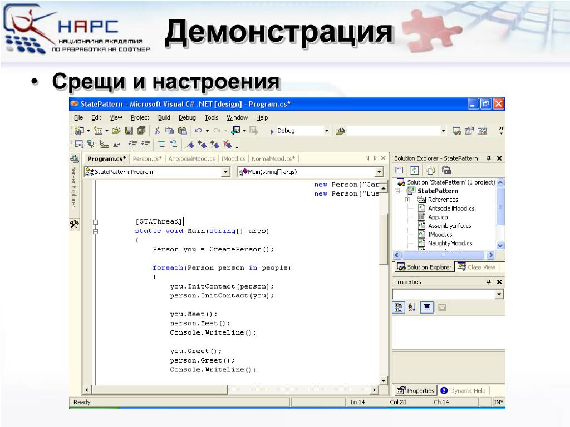Screen dimensions: 570x427
Task: Pin the Solution Explorer panel with auto-hide pushpin
Action: tap(489, 158)
